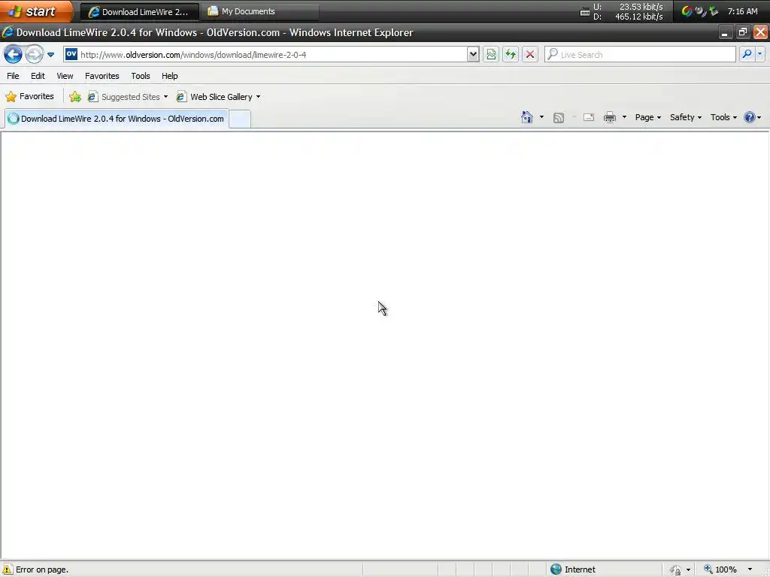Open search provider options dropdown
770x577 pixels.
coord(759,54)
